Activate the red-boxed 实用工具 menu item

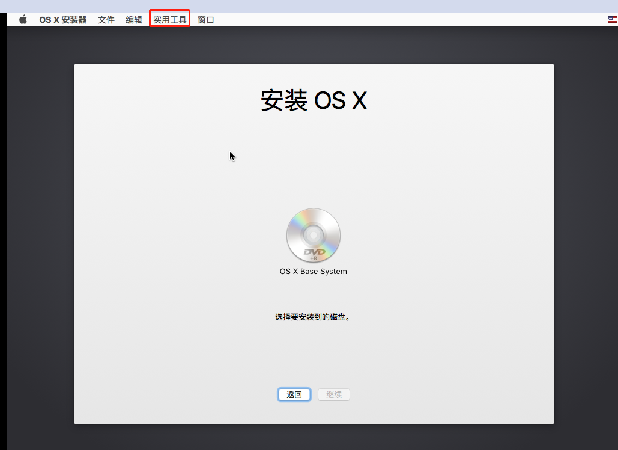point(169,19)
